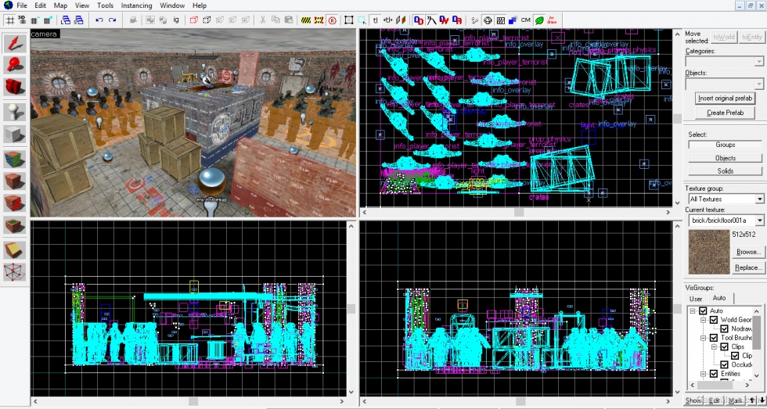This screenshot has height=409, width=767.
Task: Click the Replace texture button
Action: coord(748,267)
